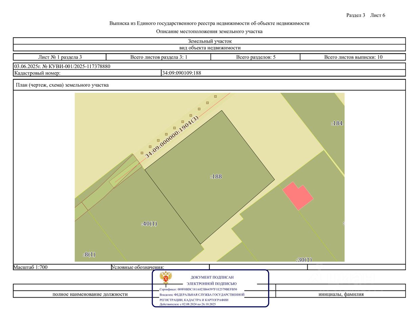Click the 'Кадастровый номер:' label
This screenshot has width=419, height=324.
[37, 73]
